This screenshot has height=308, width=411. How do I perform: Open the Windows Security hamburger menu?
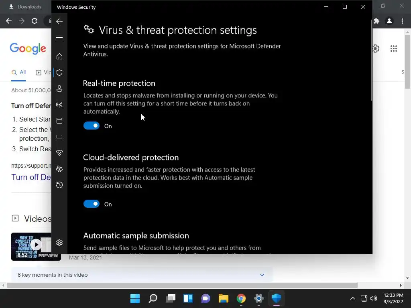point(59,37)
